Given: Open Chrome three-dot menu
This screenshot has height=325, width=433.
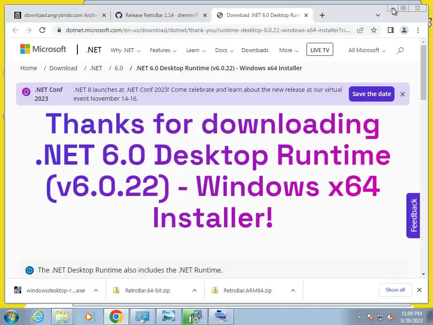Looking at the screenshot, I should point(418,30).
